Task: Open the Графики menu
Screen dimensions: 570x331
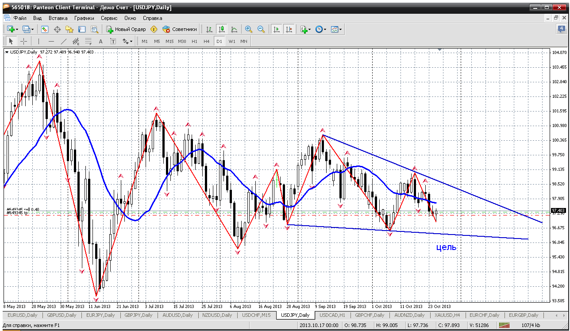Action: coord(84,18)
